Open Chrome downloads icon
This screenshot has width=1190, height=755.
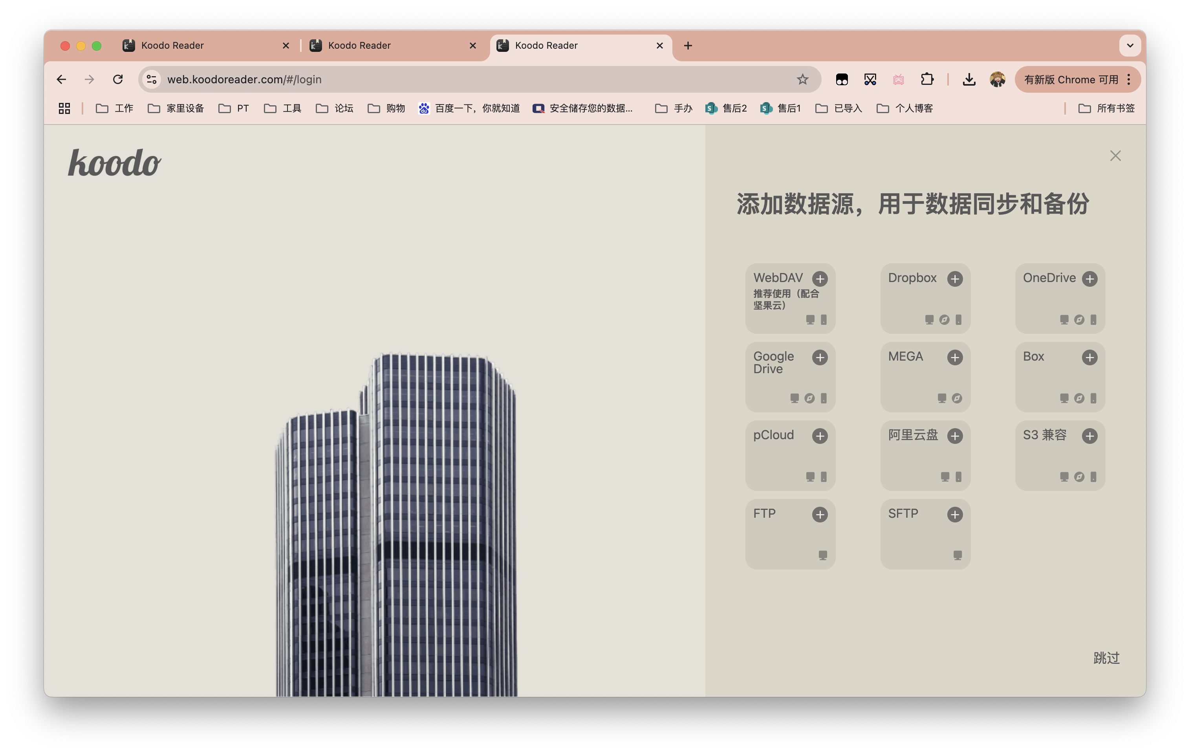(969, 79)
